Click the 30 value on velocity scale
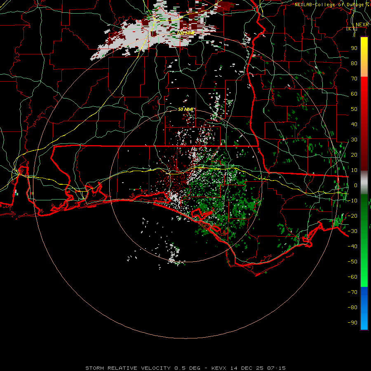Screen dimensions: 371x371 click(354, 140)
